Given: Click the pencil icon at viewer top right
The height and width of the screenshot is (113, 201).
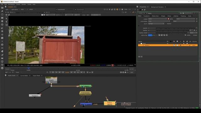Looking at the screenshot, I should point(133,12).
